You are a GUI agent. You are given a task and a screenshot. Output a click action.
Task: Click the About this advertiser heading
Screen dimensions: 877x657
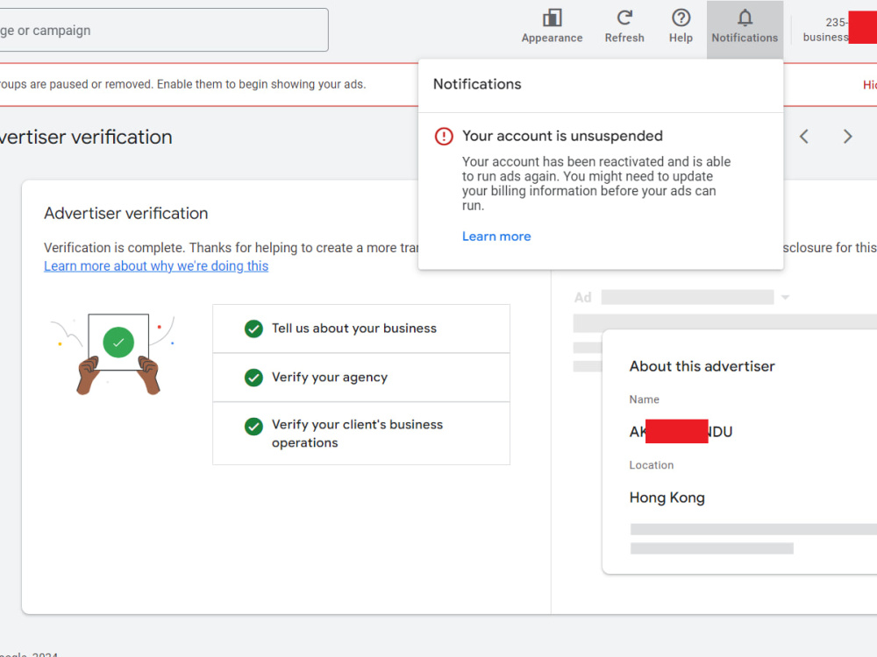coord(702,366)
